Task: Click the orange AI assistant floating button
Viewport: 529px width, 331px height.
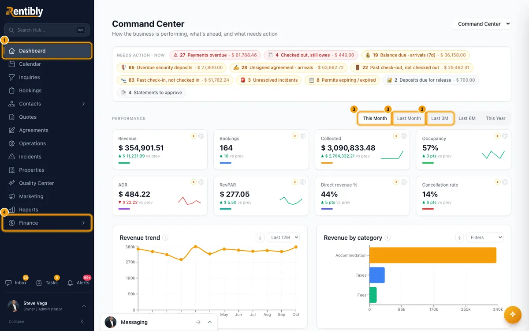Action: [513, 314]
